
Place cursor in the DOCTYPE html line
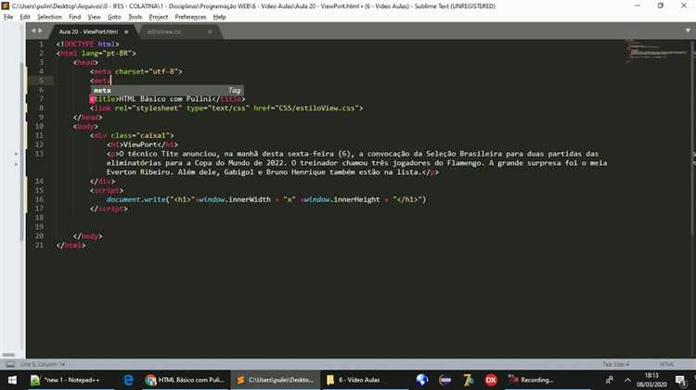click(x=87, y=44)
